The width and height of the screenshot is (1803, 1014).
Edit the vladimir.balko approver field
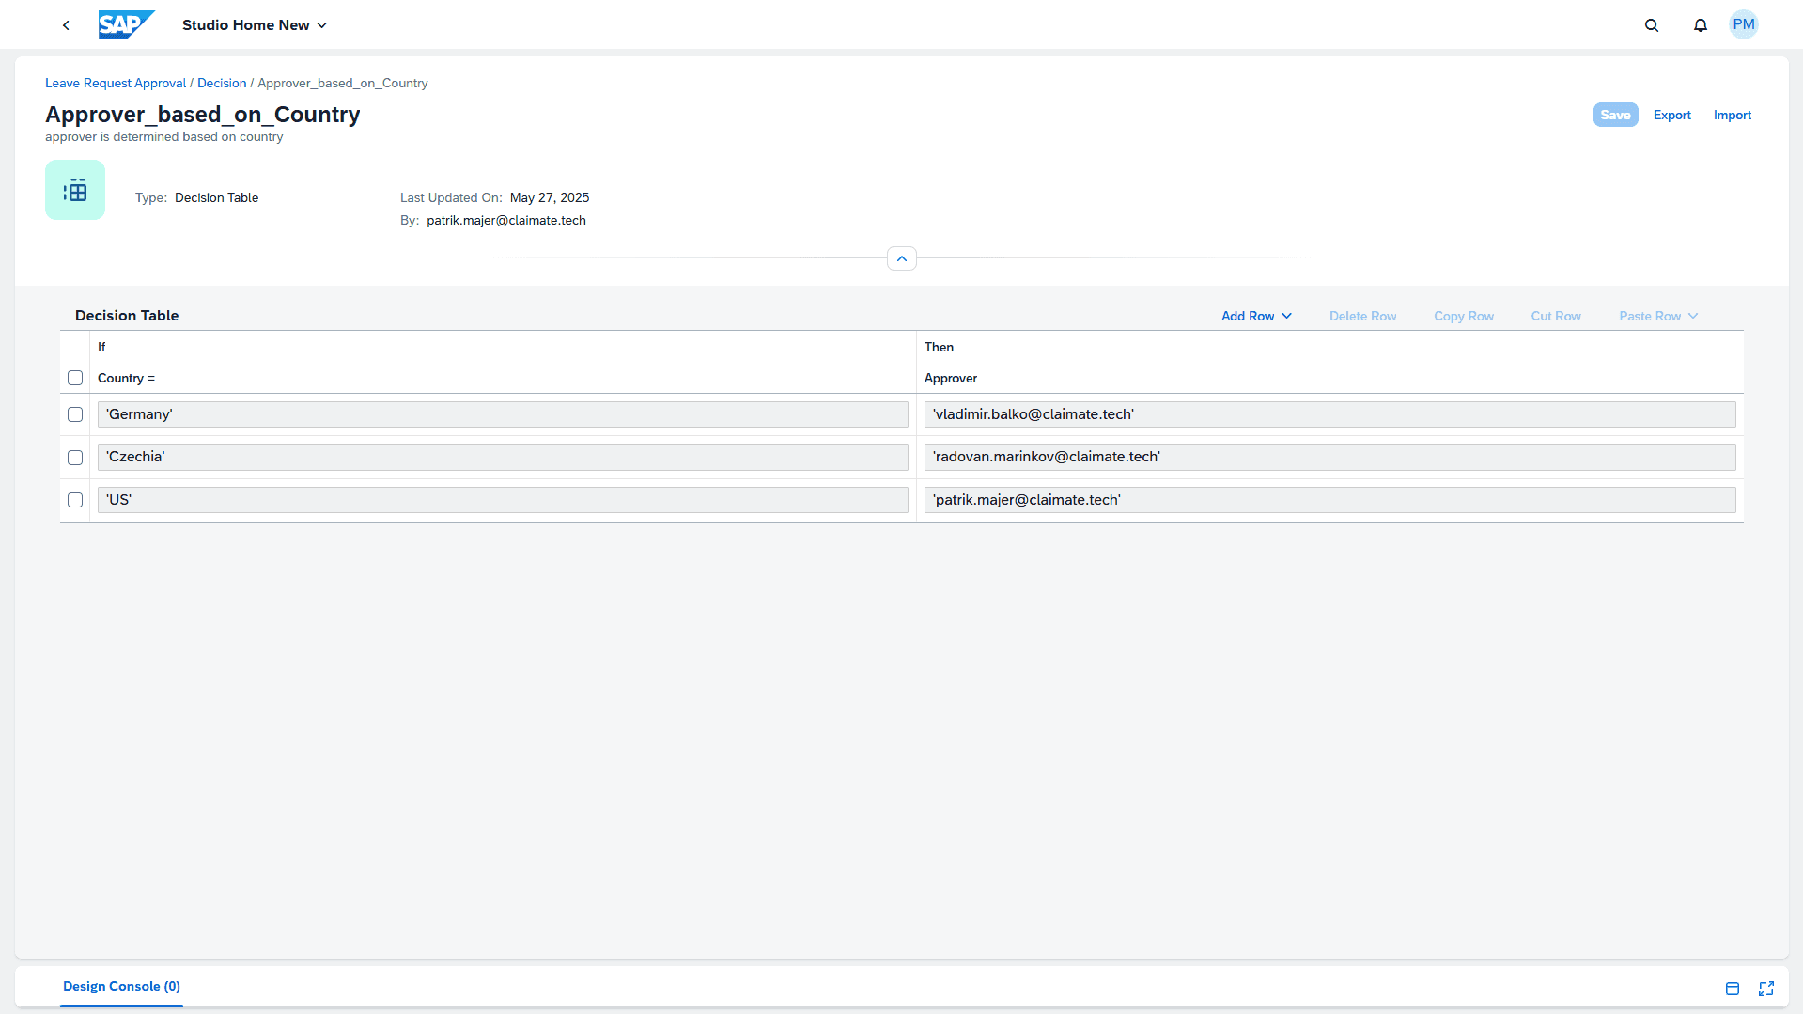point(1329,414)
